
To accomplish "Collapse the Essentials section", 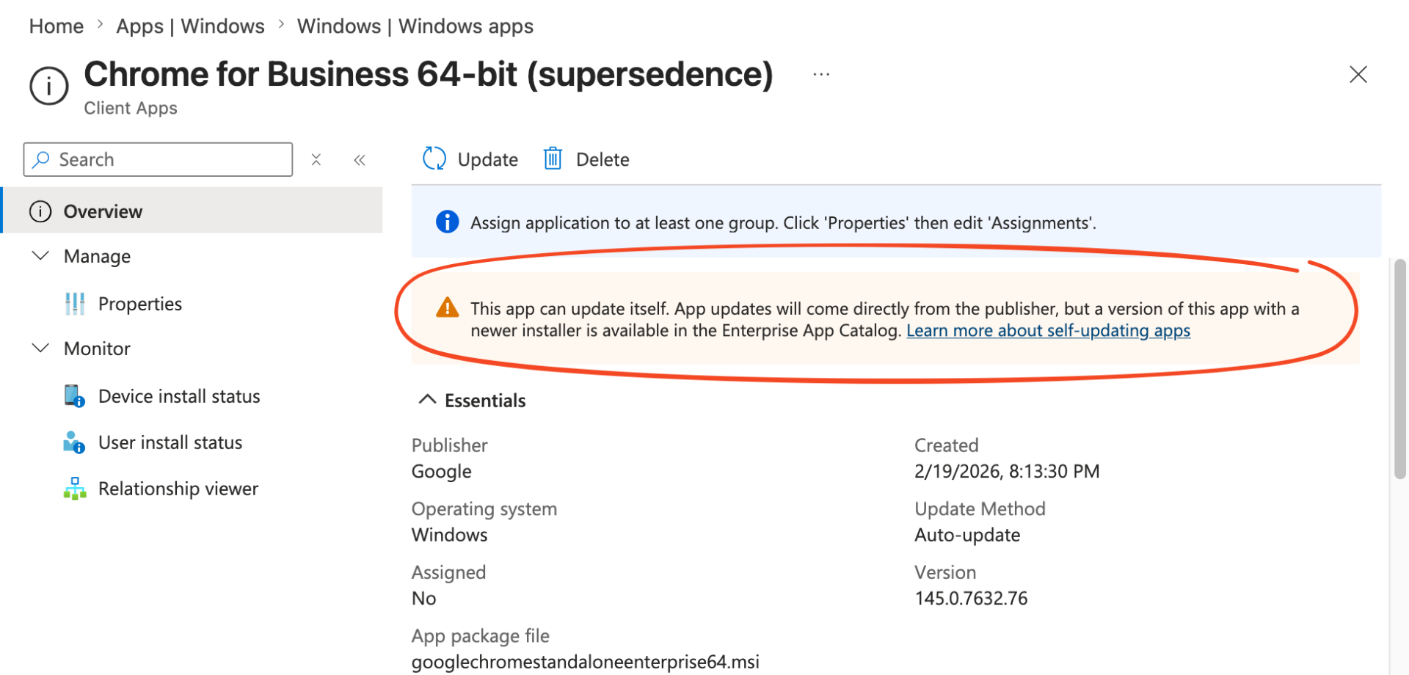I will (x=427, y=400).
